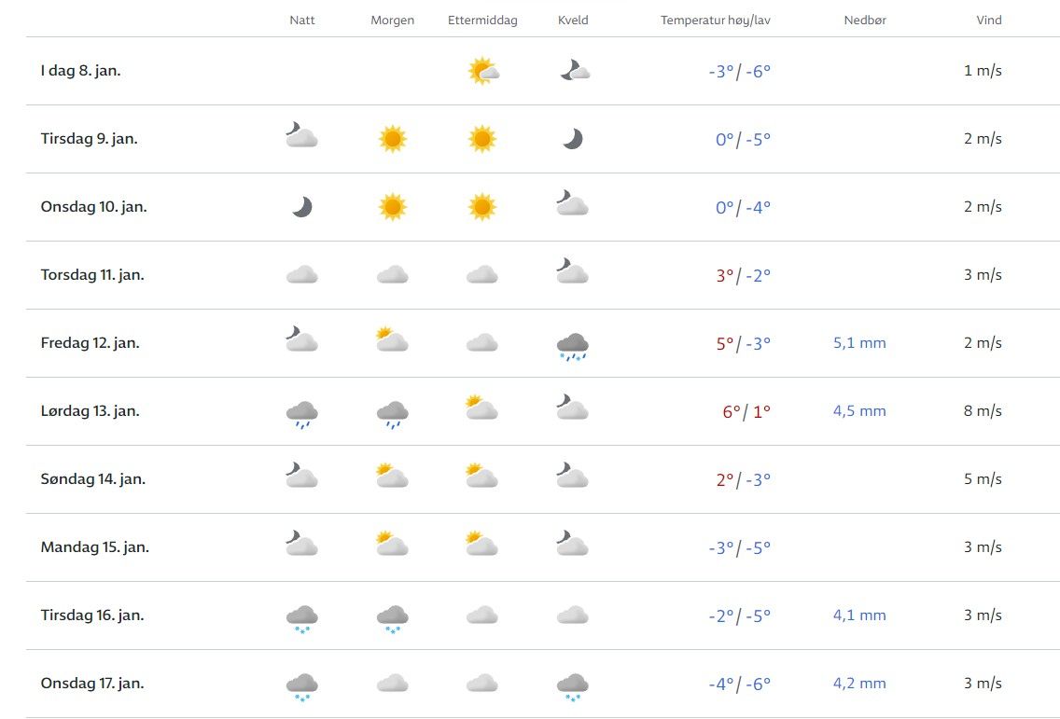
Task: Click the "Temperatur høy/lav" column header
Action: pos(716,21)
